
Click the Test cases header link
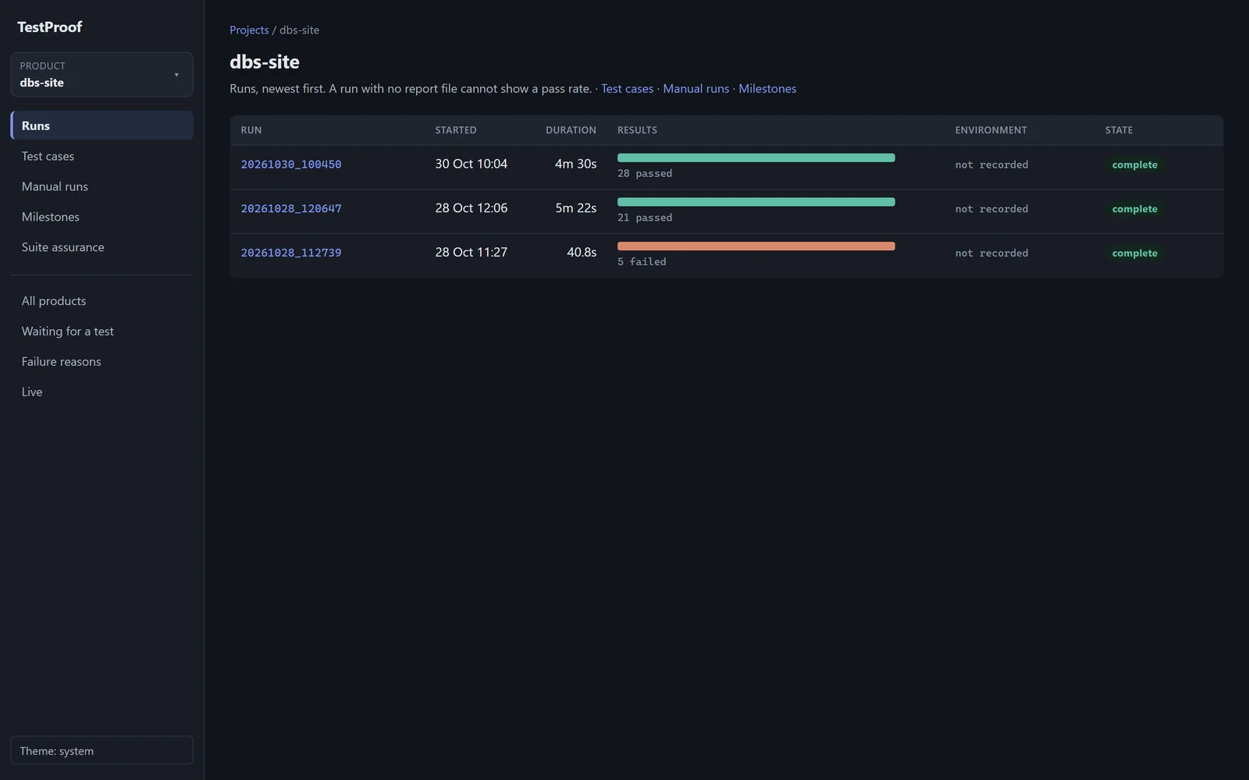click(627, 89)
